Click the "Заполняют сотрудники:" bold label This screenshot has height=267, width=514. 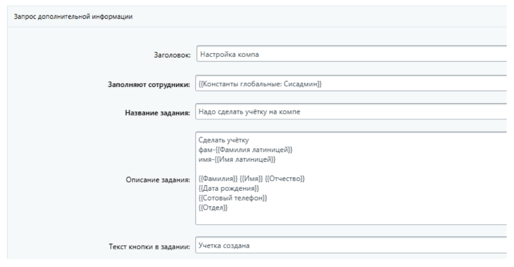149,85
